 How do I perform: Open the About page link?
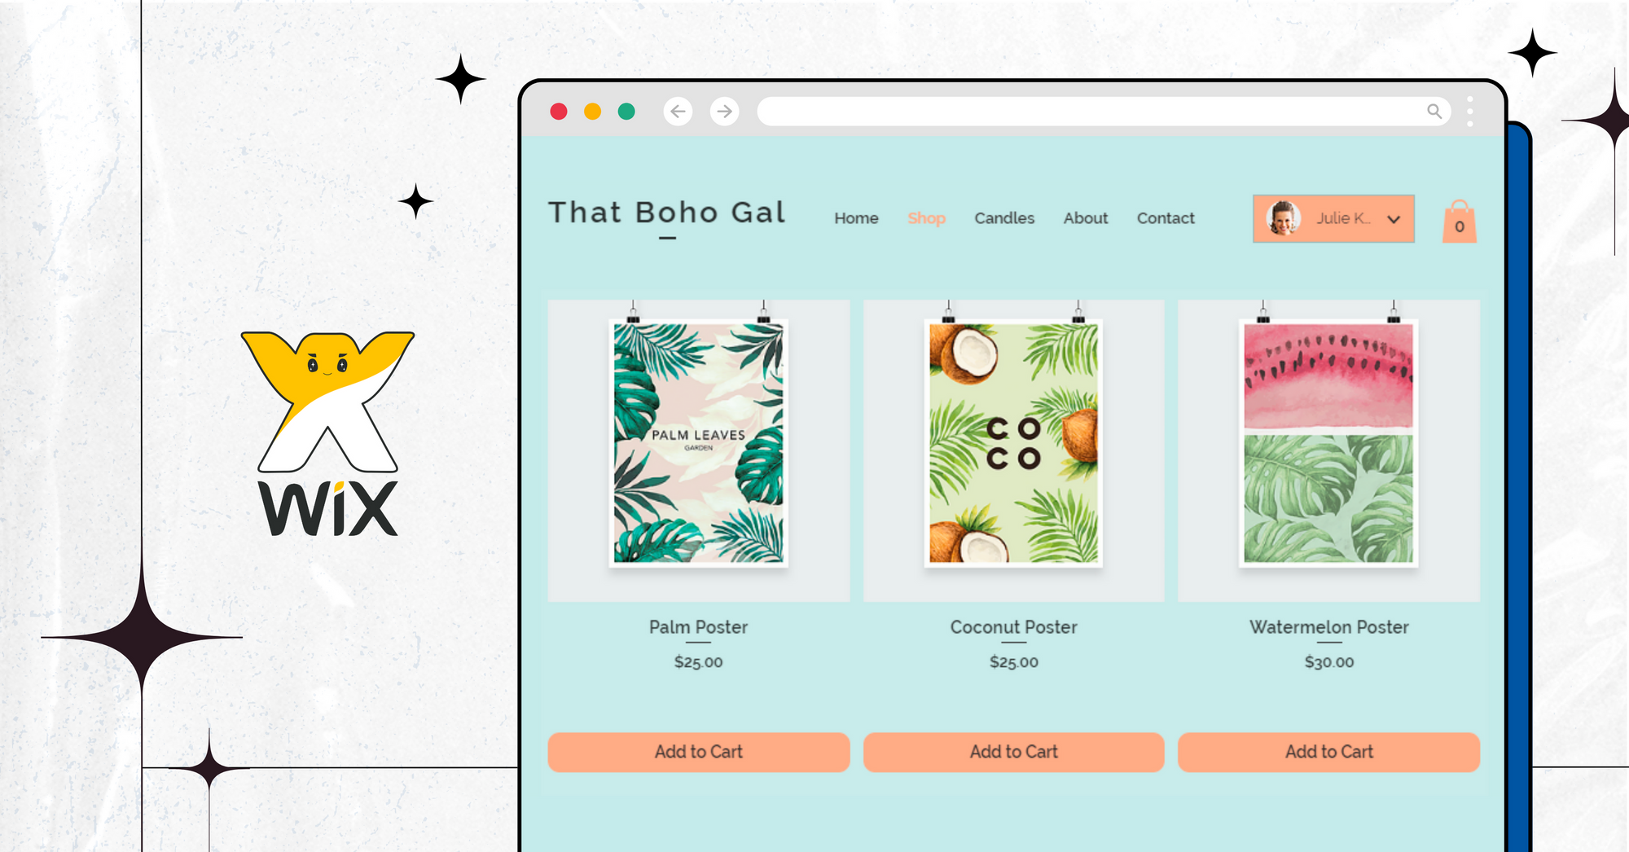pyautogui.click(x=1086, y=218)
